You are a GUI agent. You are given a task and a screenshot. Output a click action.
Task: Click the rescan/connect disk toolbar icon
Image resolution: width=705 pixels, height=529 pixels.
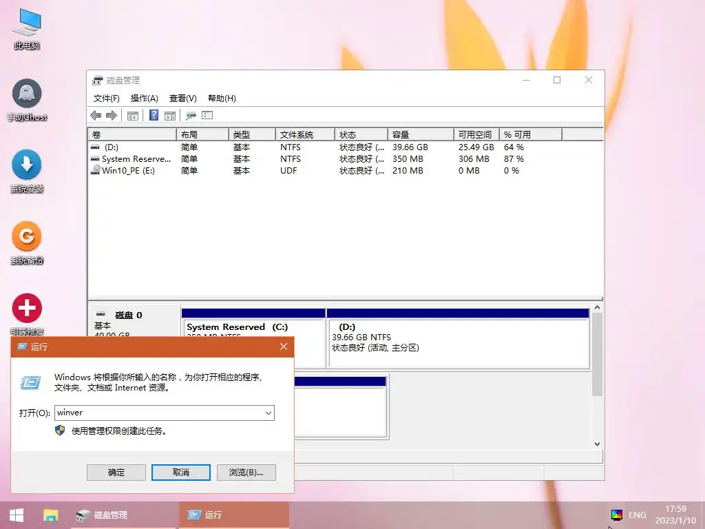(x=191, y=116)
